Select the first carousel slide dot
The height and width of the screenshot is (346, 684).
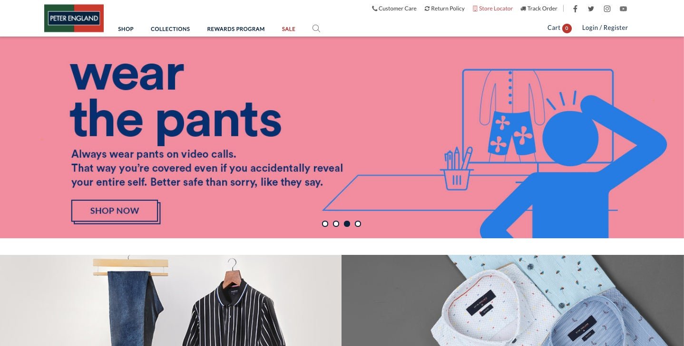[x=325, y=224]
